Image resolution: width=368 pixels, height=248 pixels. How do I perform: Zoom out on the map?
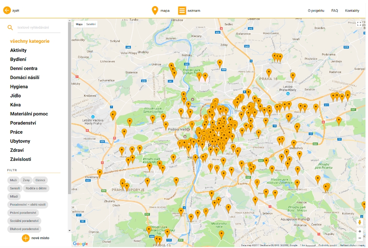pyautogui.click(x=360, y=238)
